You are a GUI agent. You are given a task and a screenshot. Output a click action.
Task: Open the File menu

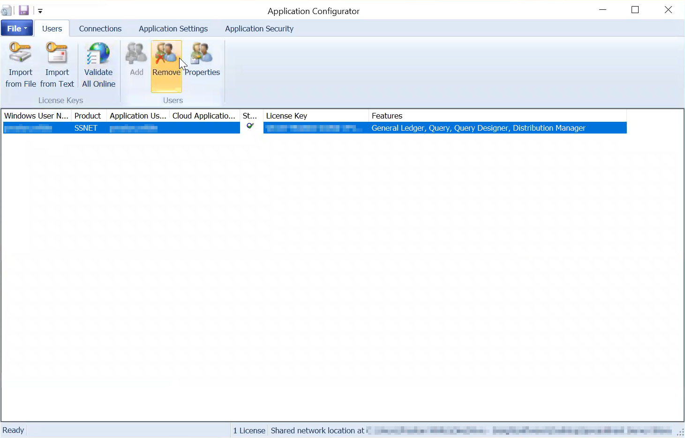[13, 28]
